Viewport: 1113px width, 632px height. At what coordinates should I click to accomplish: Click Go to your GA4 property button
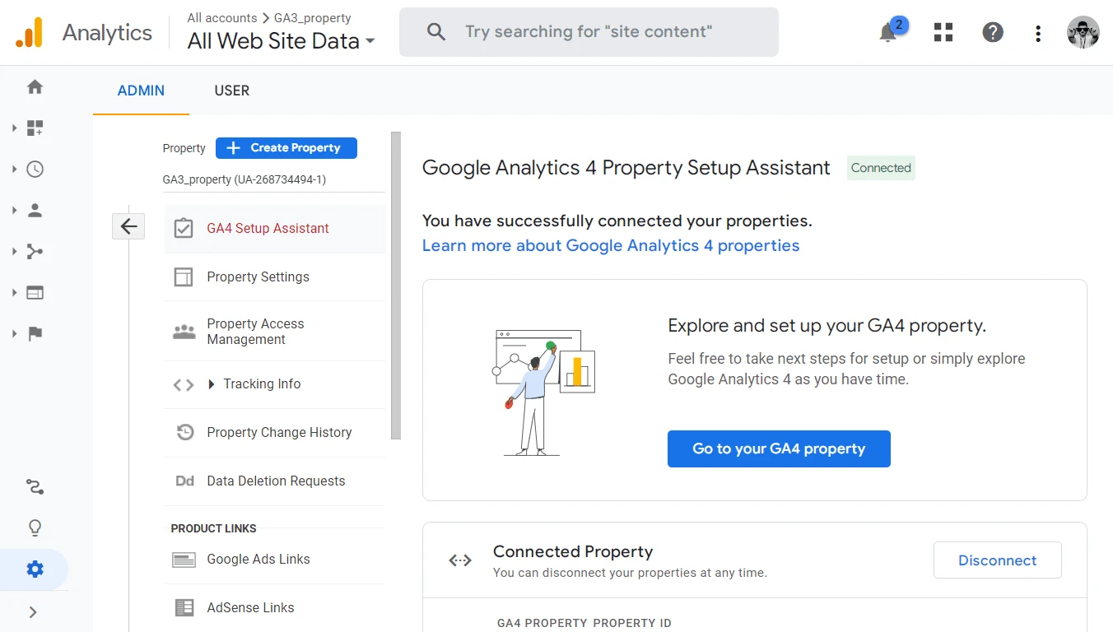[x=778, y=449]
